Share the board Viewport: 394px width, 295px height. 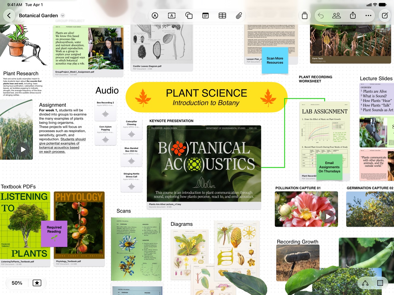coord(353,15)
